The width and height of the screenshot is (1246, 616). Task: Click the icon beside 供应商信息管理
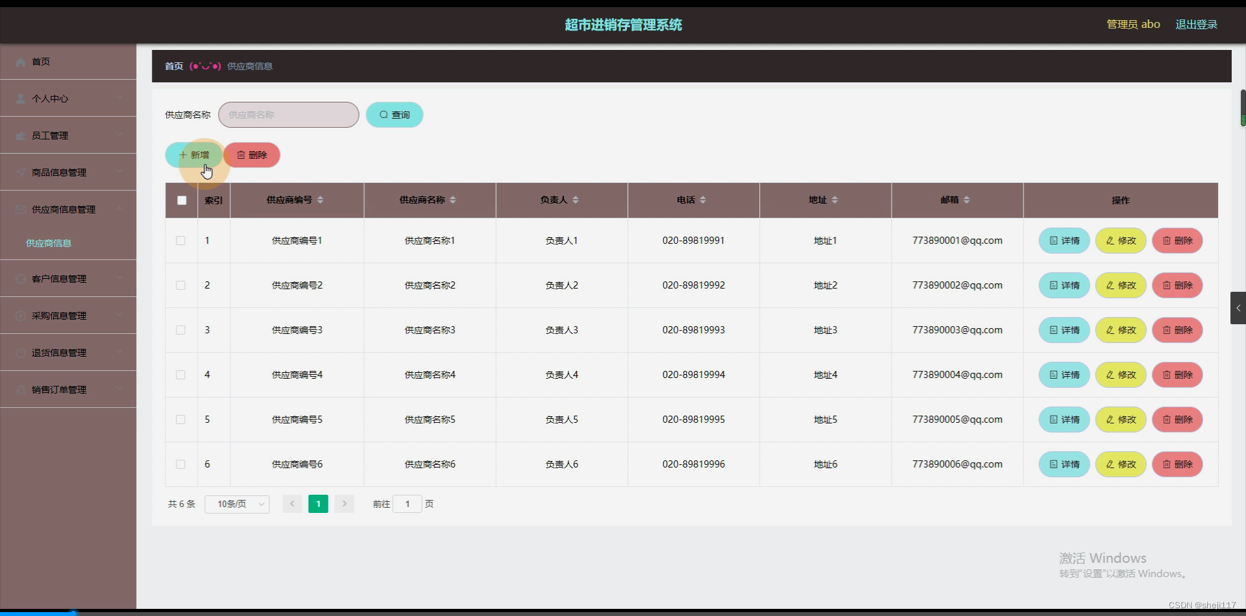coord(21,210)
